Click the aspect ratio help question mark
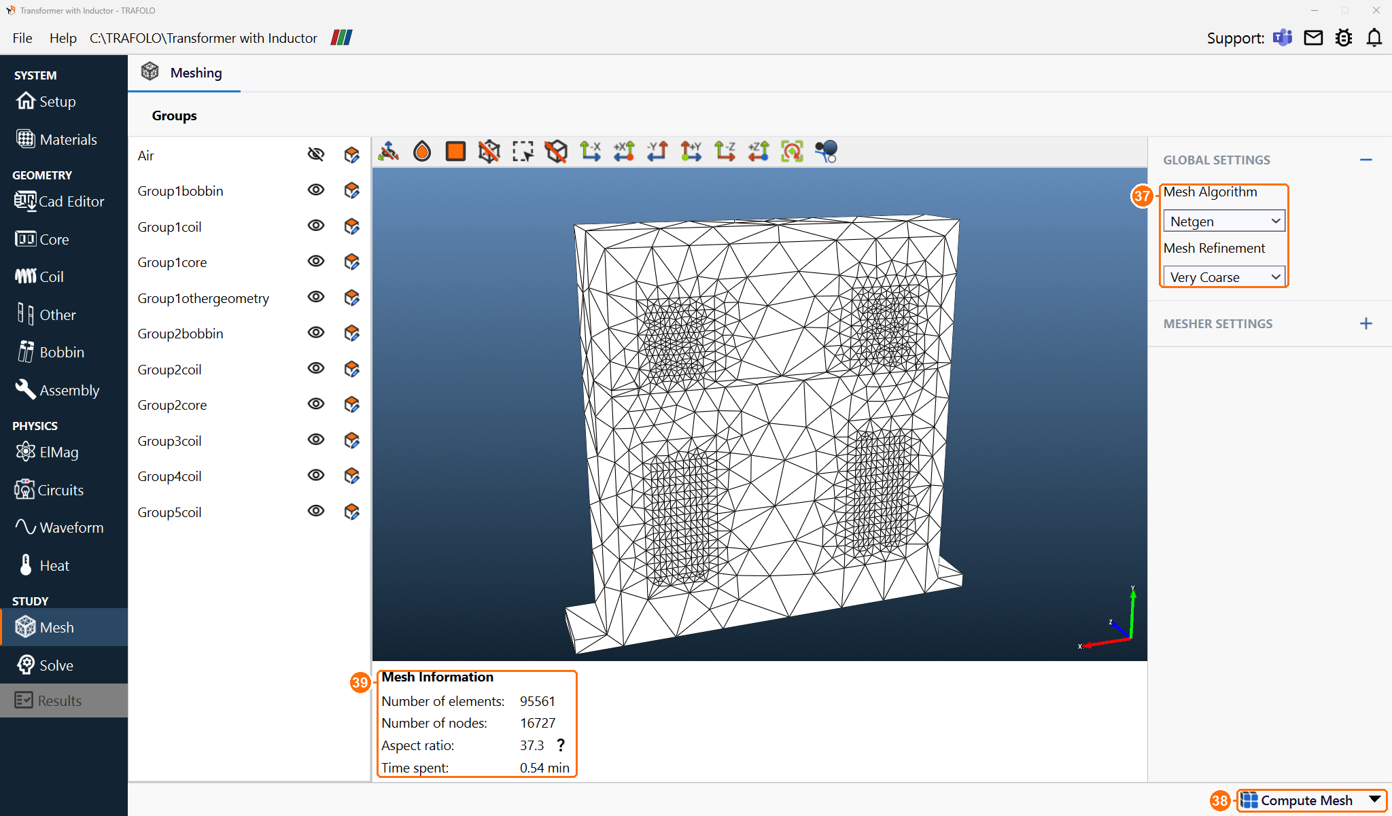The width and height of the screenshot is (1392, 816). [x=561, y=745]
